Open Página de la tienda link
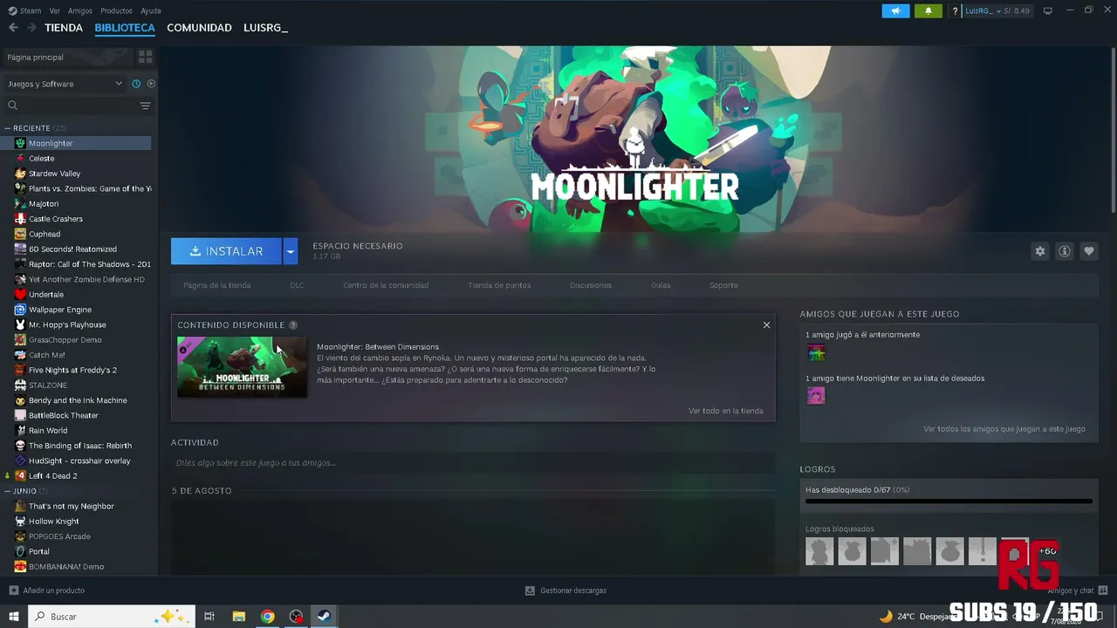 coord(217,285)
